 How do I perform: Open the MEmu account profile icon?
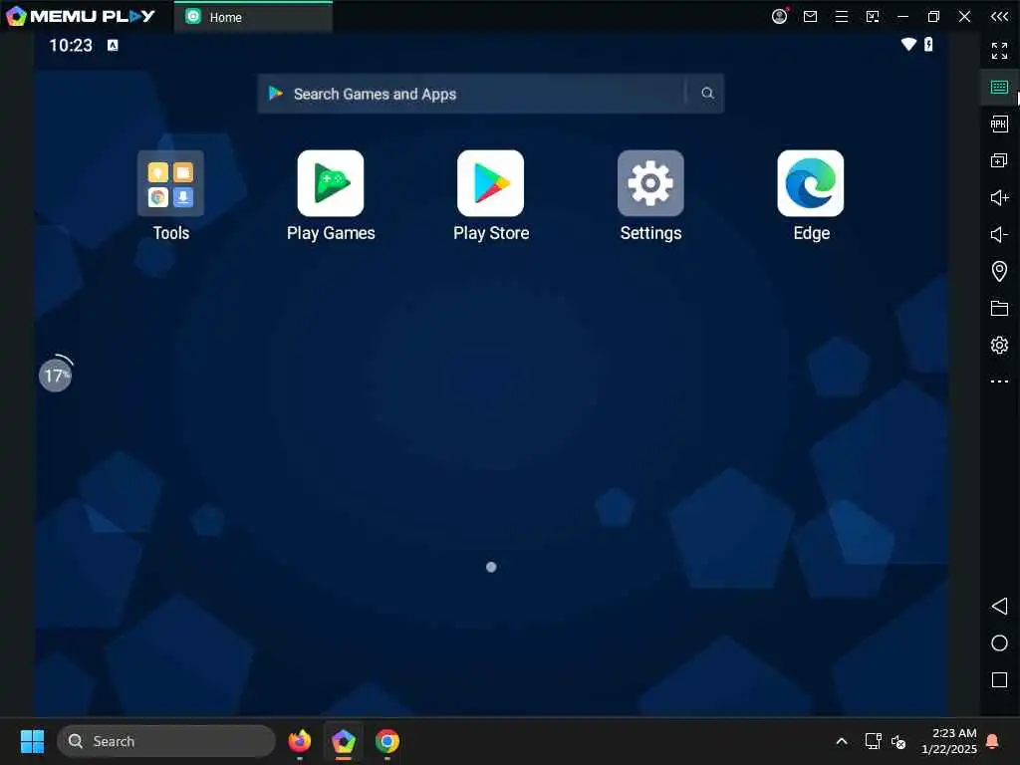click(x=779, y=16)
